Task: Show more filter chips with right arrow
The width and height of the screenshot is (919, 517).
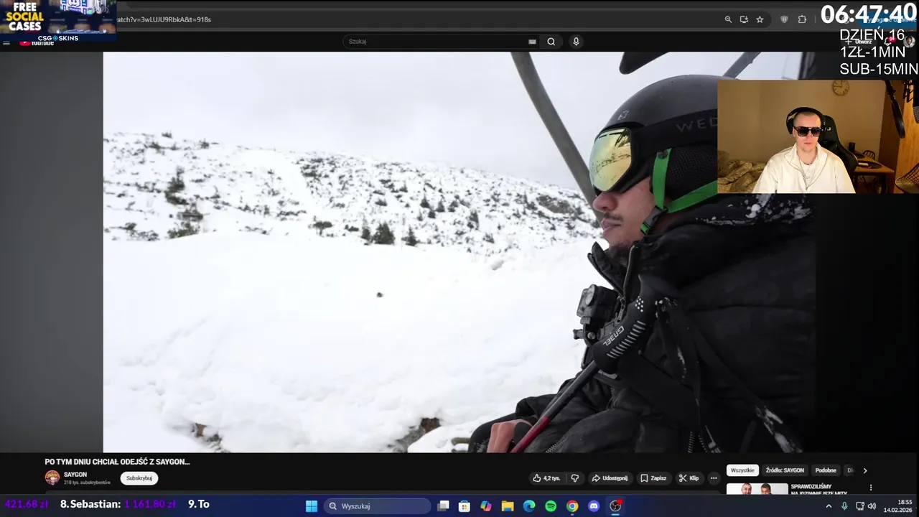Action: (x=865, y=471)
